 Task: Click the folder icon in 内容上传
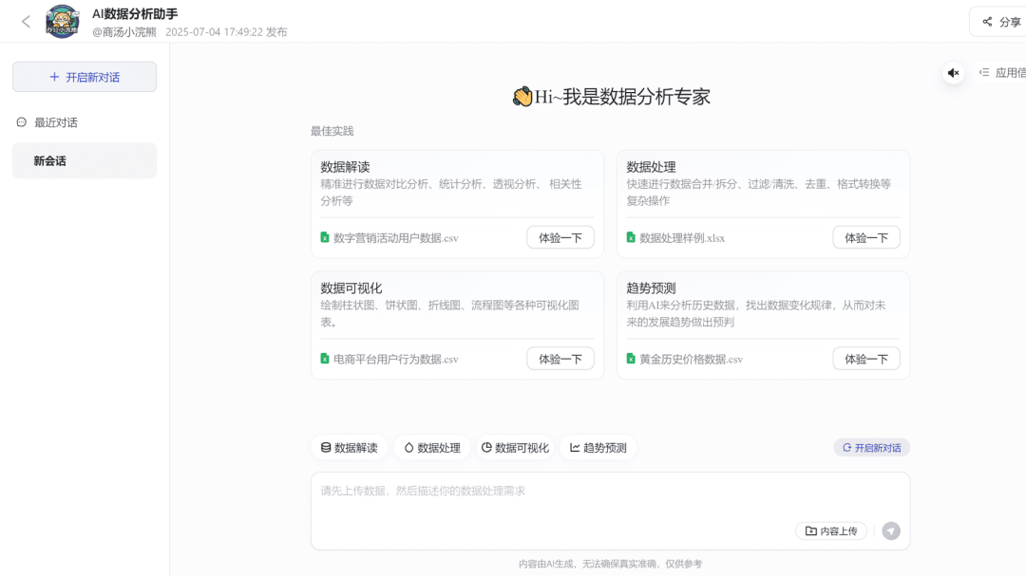coord(810,530)
